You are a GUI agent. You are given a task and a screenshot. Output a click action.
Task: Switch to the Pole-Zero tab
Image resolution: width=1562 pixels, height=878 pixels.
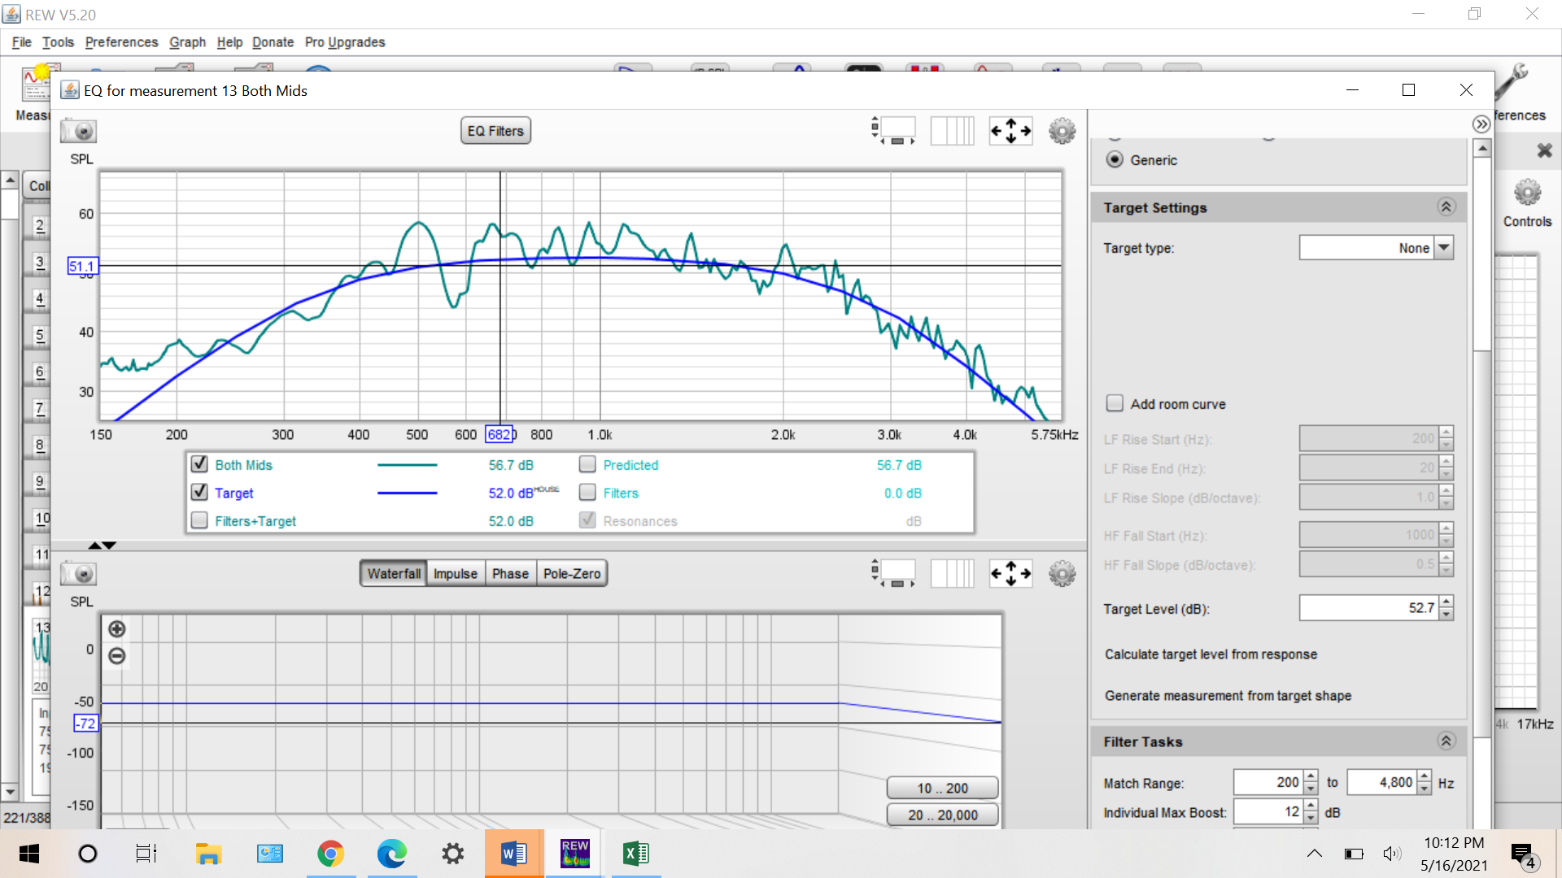point(572,574)
